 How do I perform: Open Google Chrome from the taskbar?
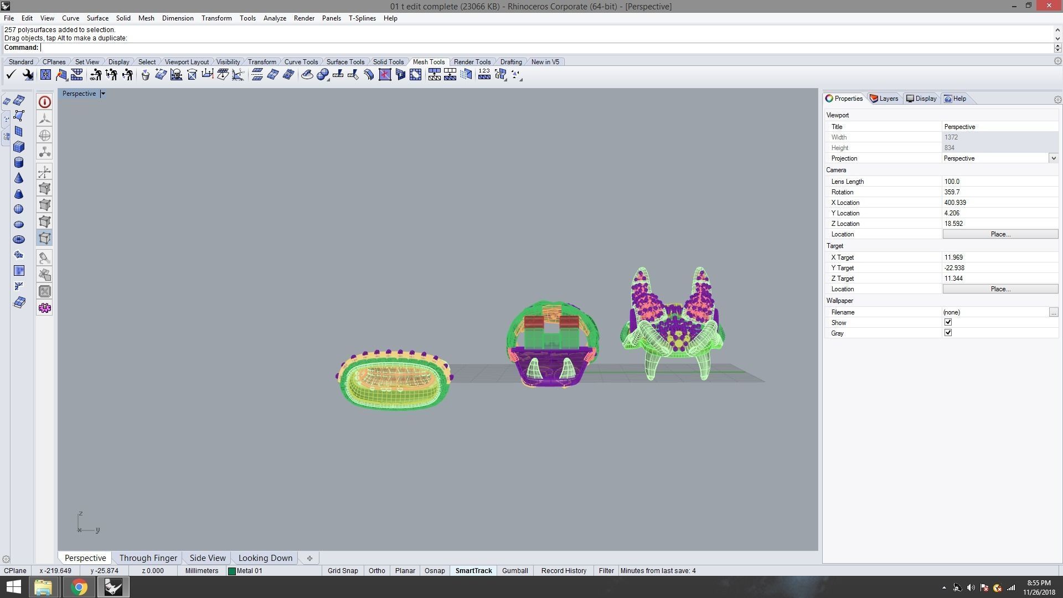pos(79,587)
